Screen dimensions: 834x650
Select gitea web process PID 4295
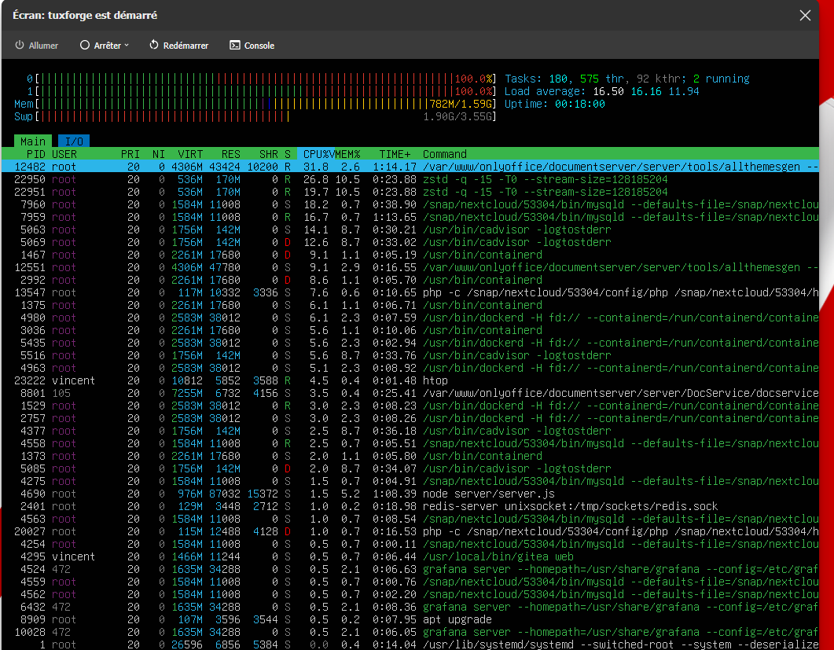(410, 557)
